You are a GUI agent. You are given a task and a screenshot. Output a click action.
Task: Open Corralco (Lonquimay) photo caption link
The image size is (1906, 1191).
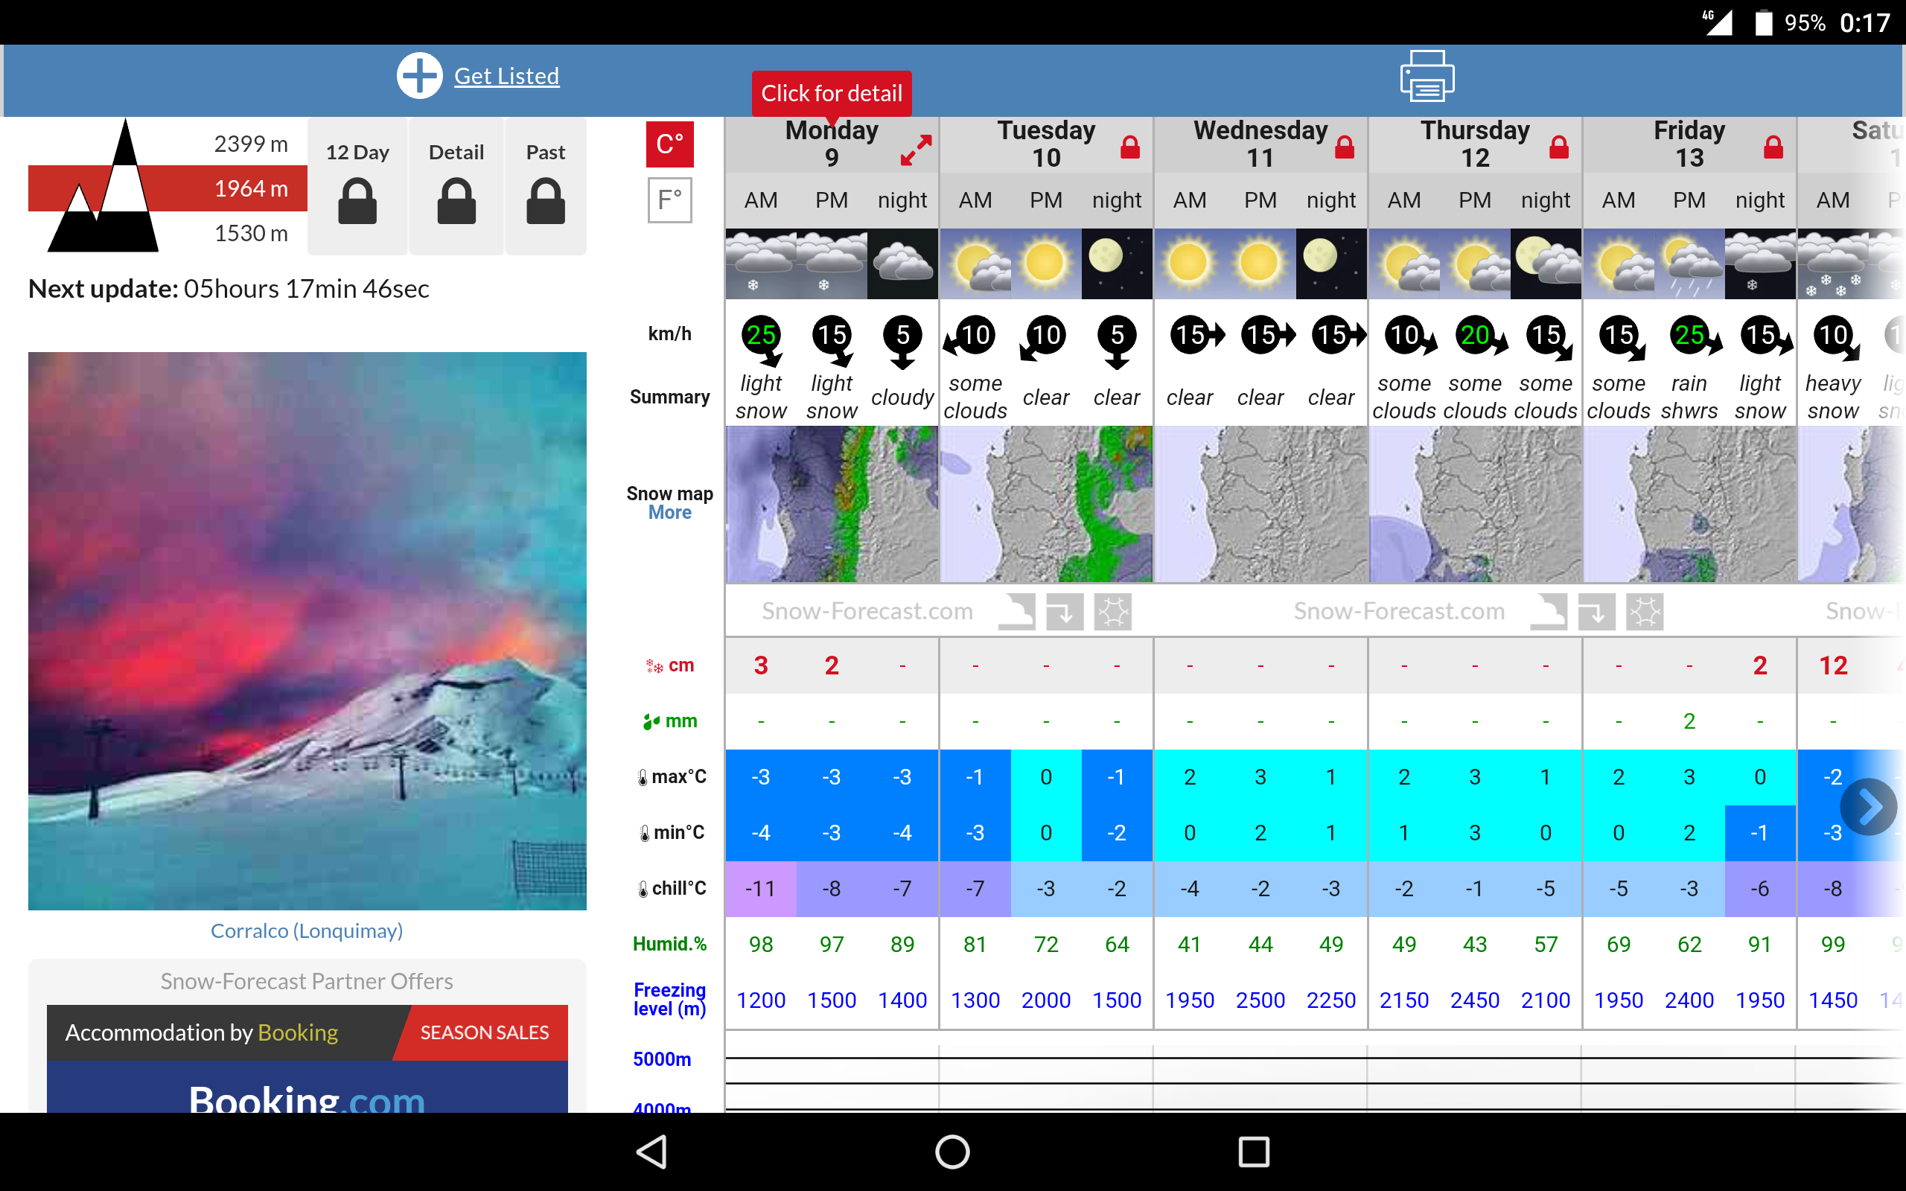tap(307, 930)
